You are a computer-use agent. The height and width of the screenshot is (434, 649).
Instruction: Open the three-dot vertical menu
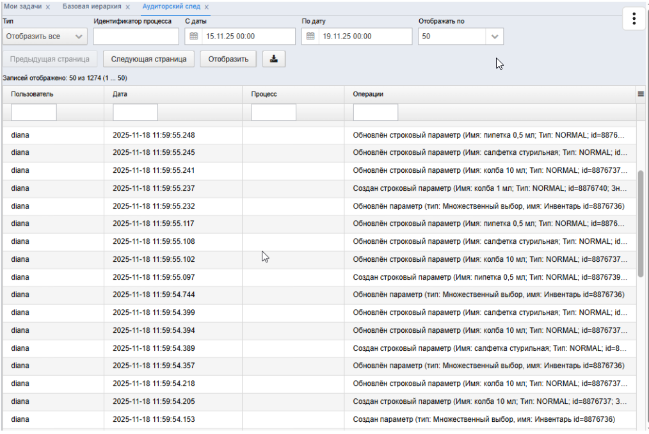point(634,18)
